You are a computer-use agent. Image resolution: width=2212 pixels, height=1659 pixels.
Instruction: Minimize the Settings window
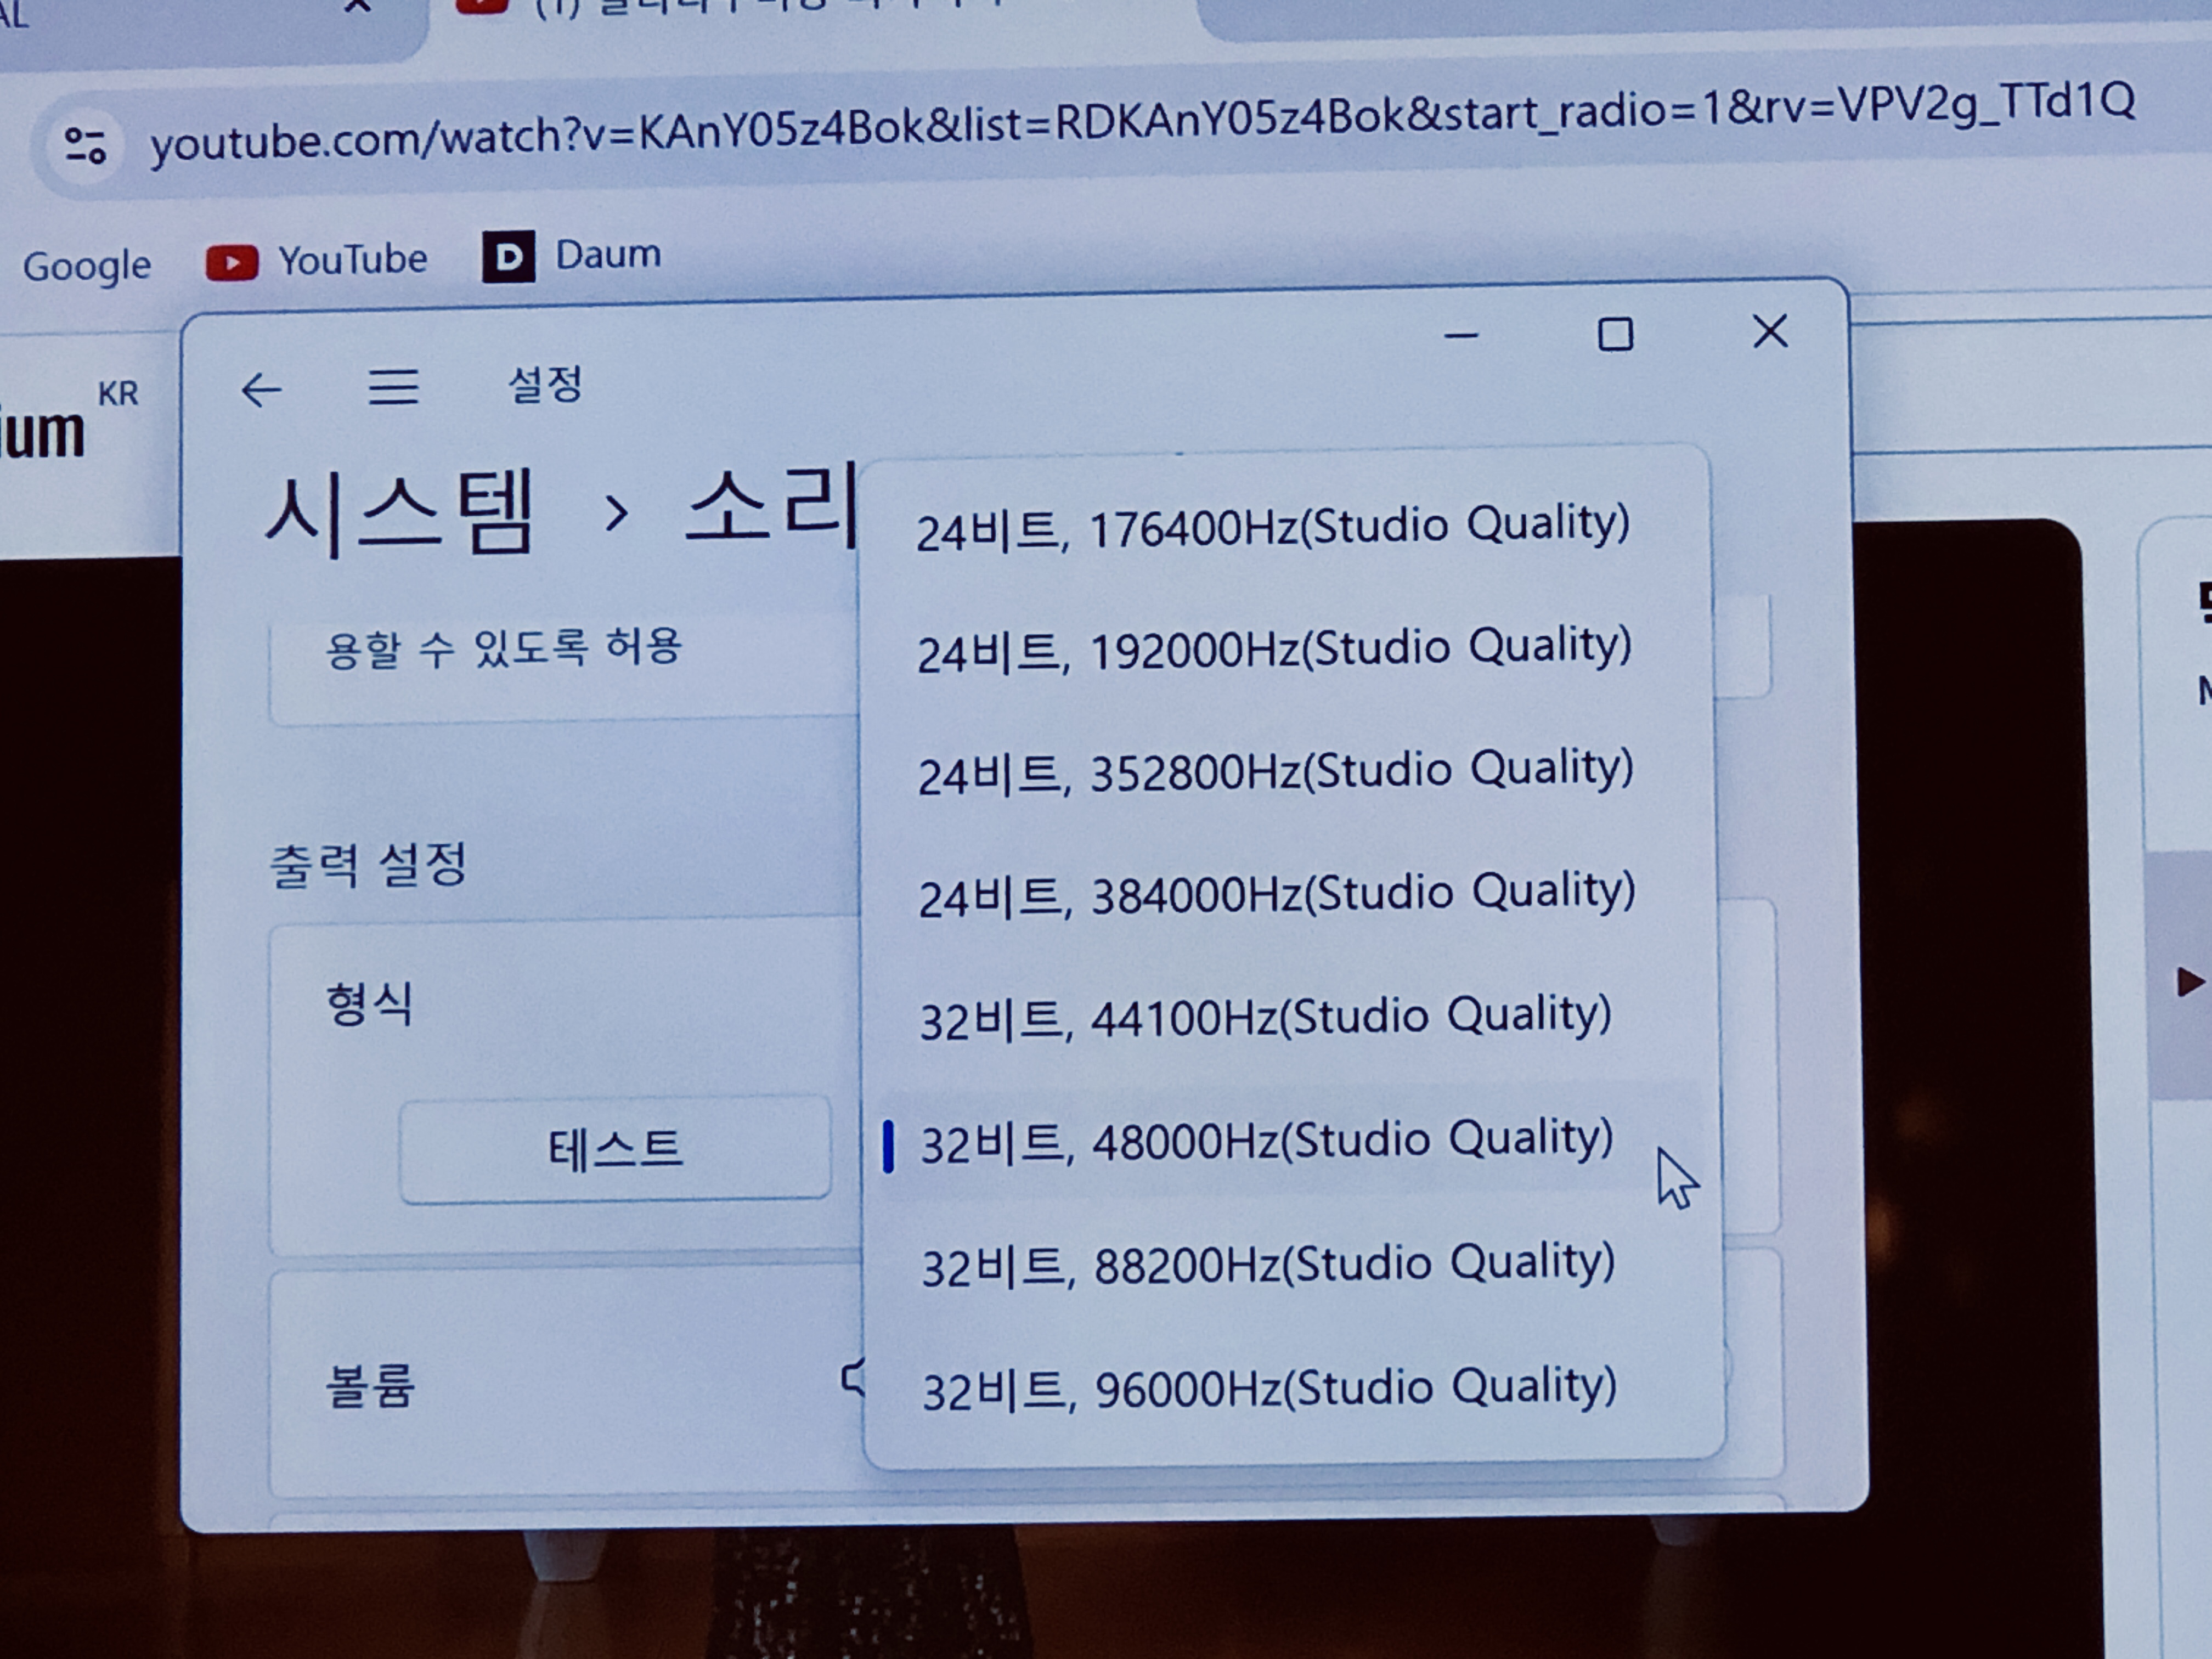point(1461,336)
